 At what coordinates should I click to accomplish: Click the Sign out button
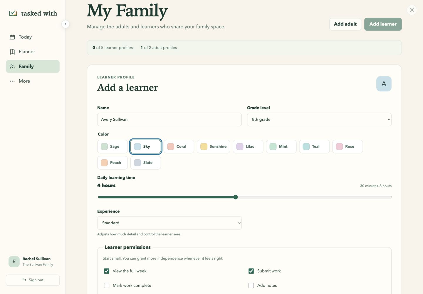(33, 280)
